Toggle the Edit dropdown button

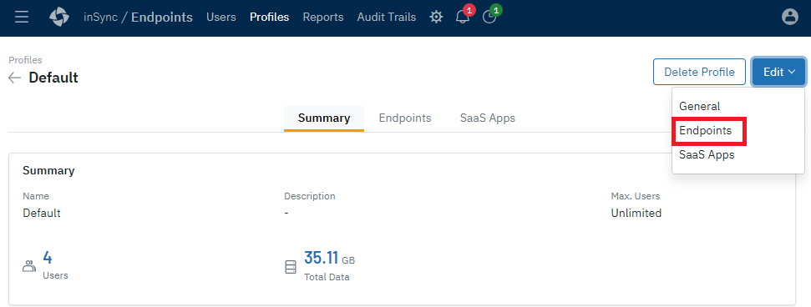click(779, 72)
